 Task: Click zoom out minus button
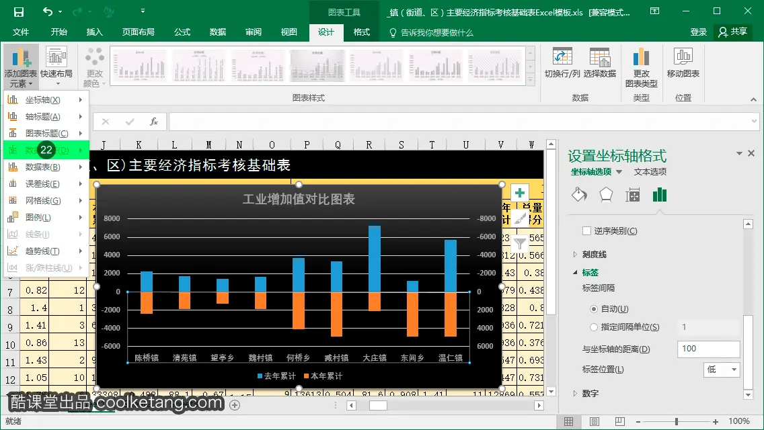[638, 422]
